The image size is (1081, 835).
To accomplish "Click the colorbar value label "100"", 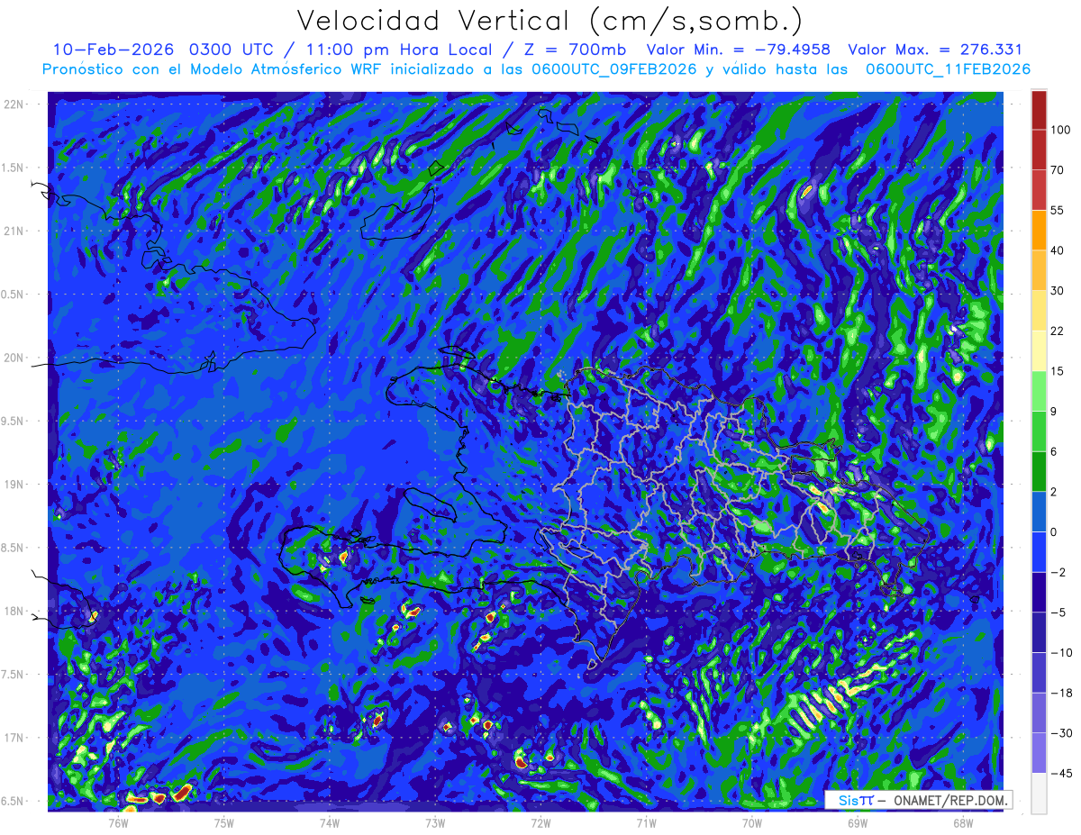I will (1060, 131).
